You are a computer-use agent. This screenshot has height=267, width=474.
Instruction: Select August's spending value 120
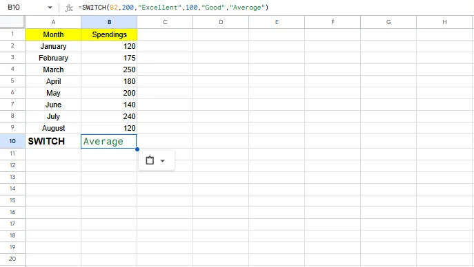pyautogui.click(x=109, y=128)
